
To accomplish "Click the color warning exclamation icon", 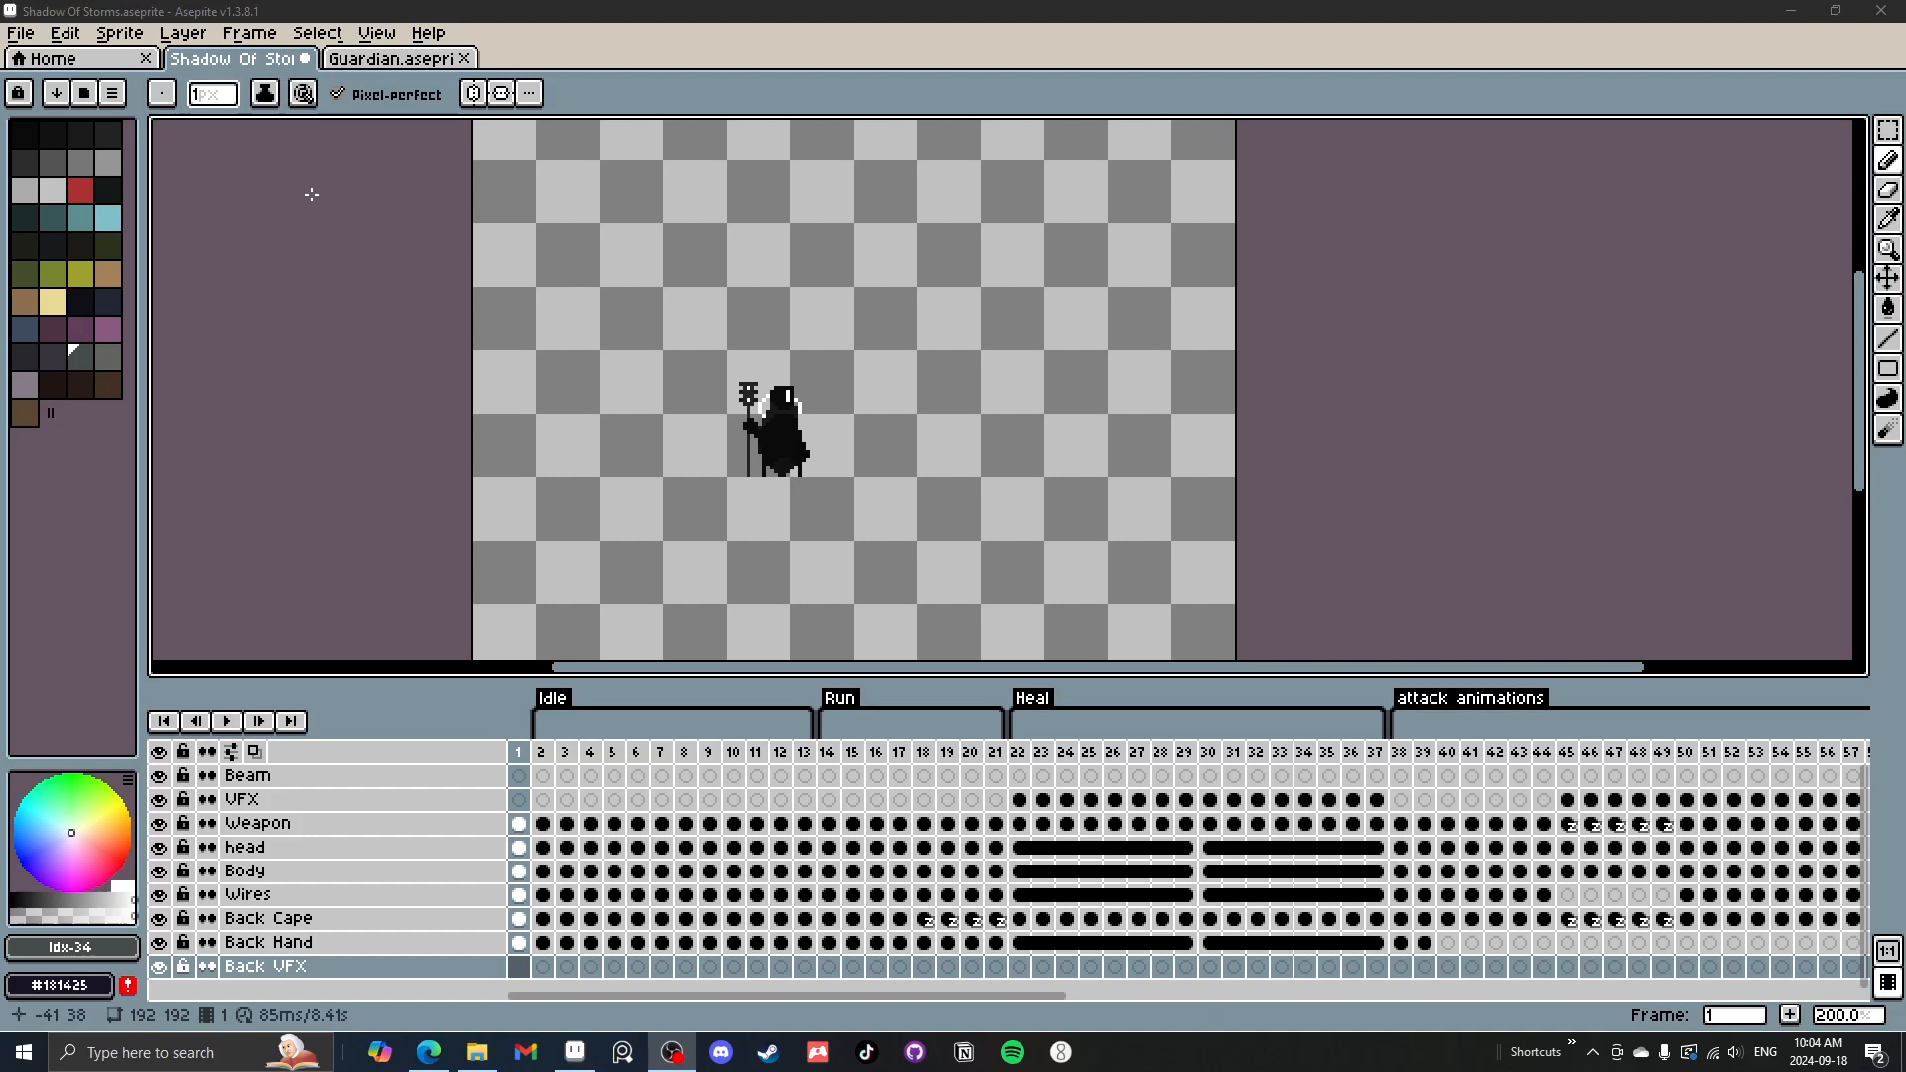I will [x=128, y=985].
